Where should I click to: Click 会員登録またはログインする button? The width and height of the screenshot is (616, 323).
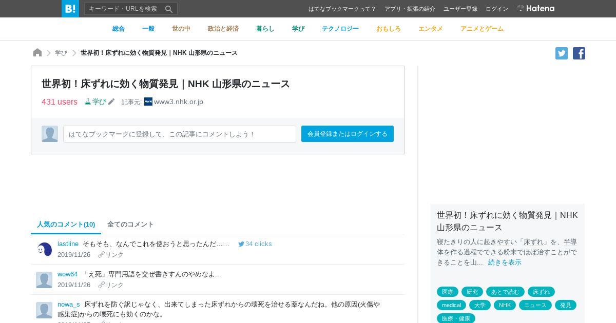[348, 134]
